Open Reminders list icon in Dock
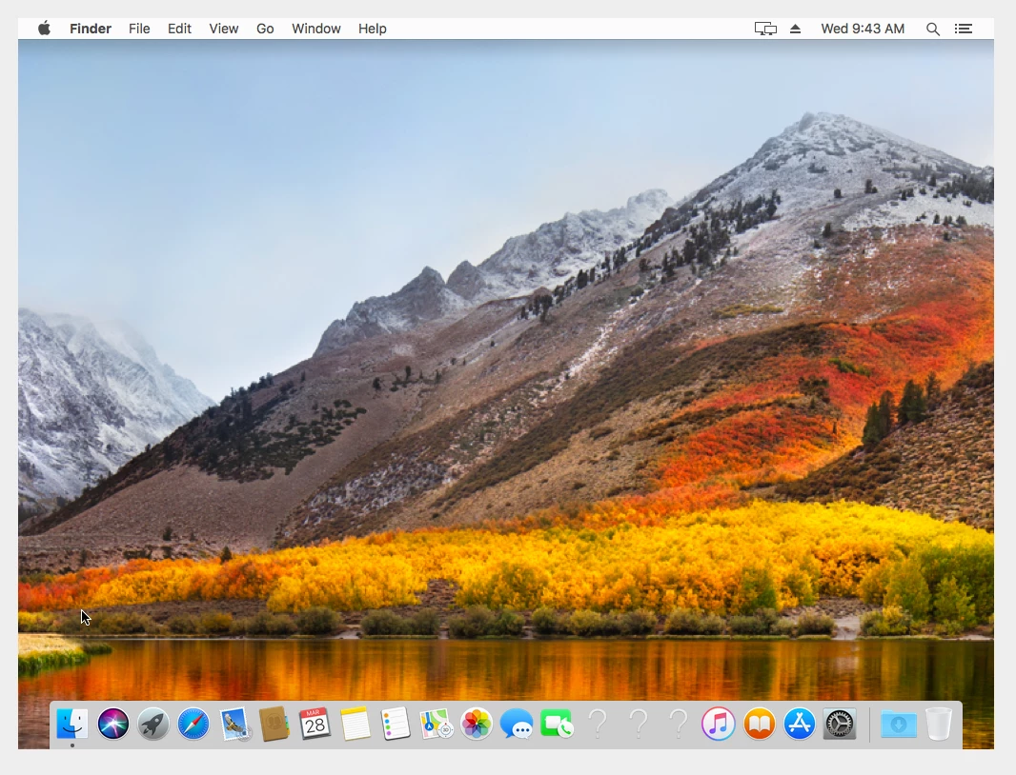1016x775 pixels. tap(396, 724)
